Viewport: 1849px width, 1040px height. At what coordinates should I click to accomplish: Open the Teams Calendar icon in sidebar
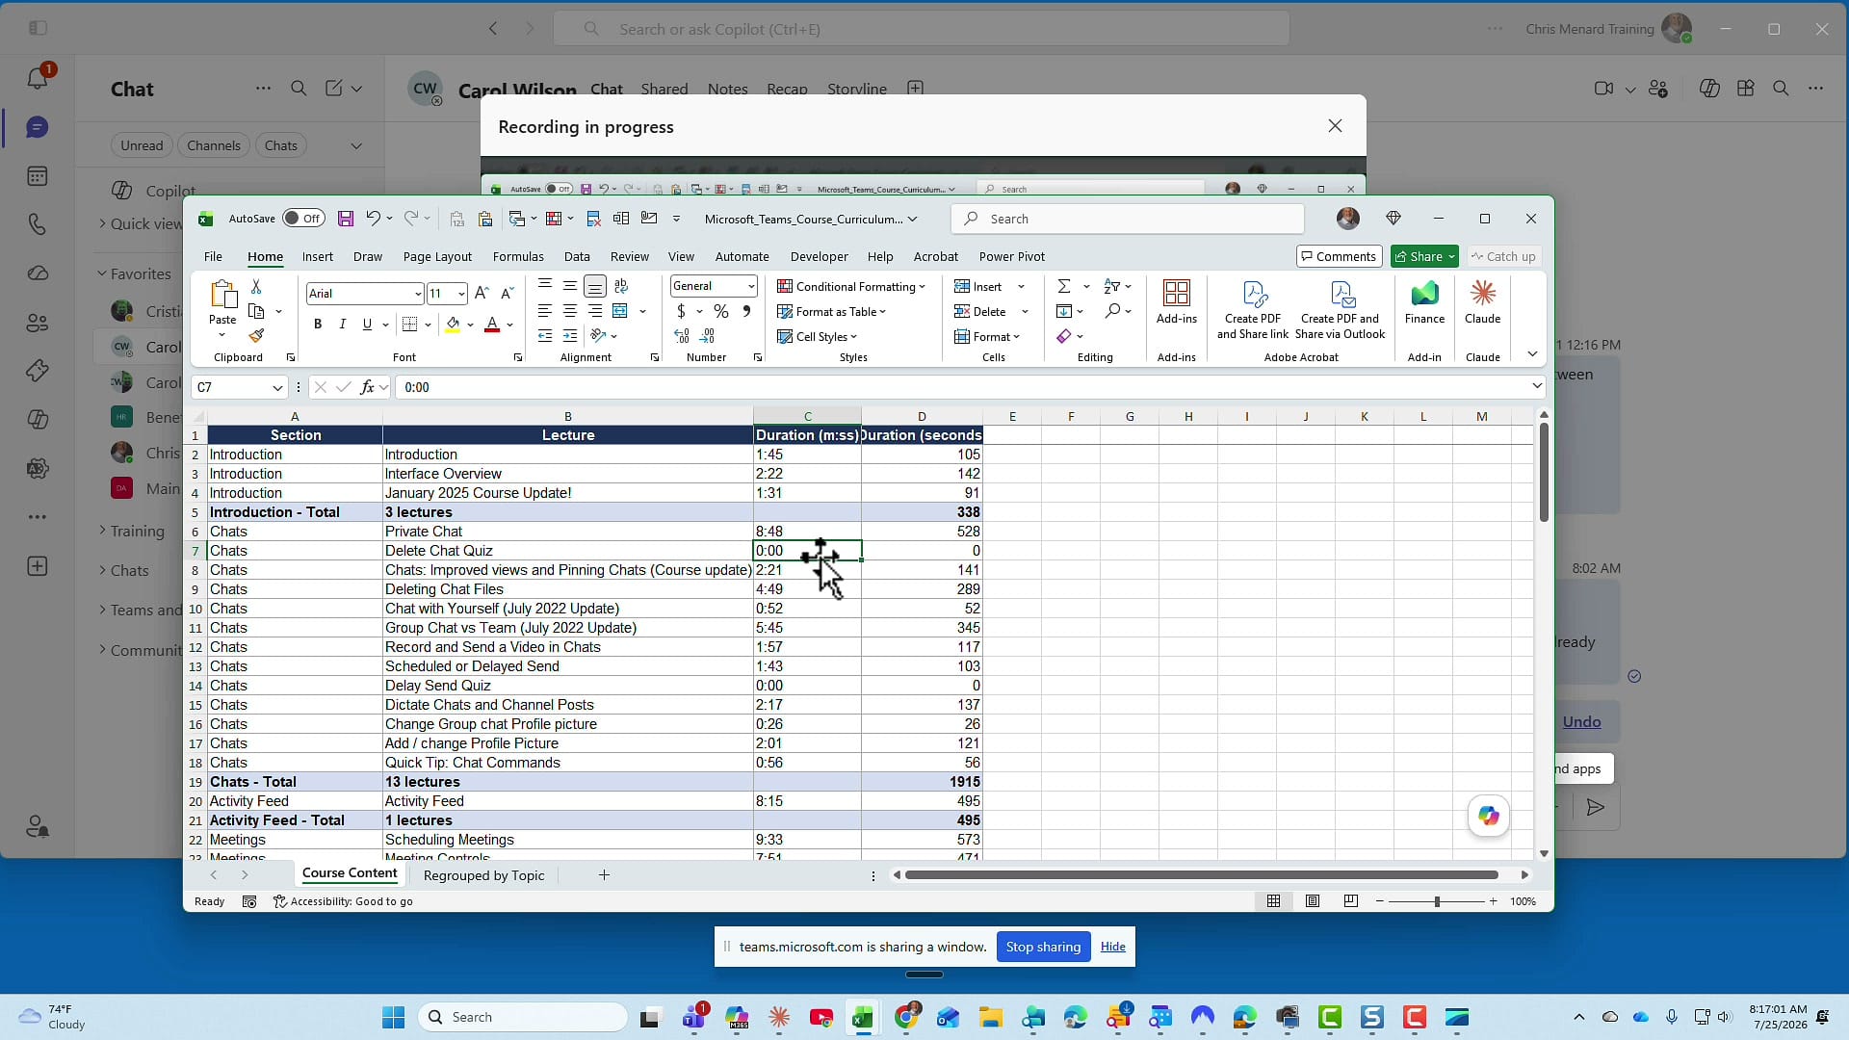38,176
